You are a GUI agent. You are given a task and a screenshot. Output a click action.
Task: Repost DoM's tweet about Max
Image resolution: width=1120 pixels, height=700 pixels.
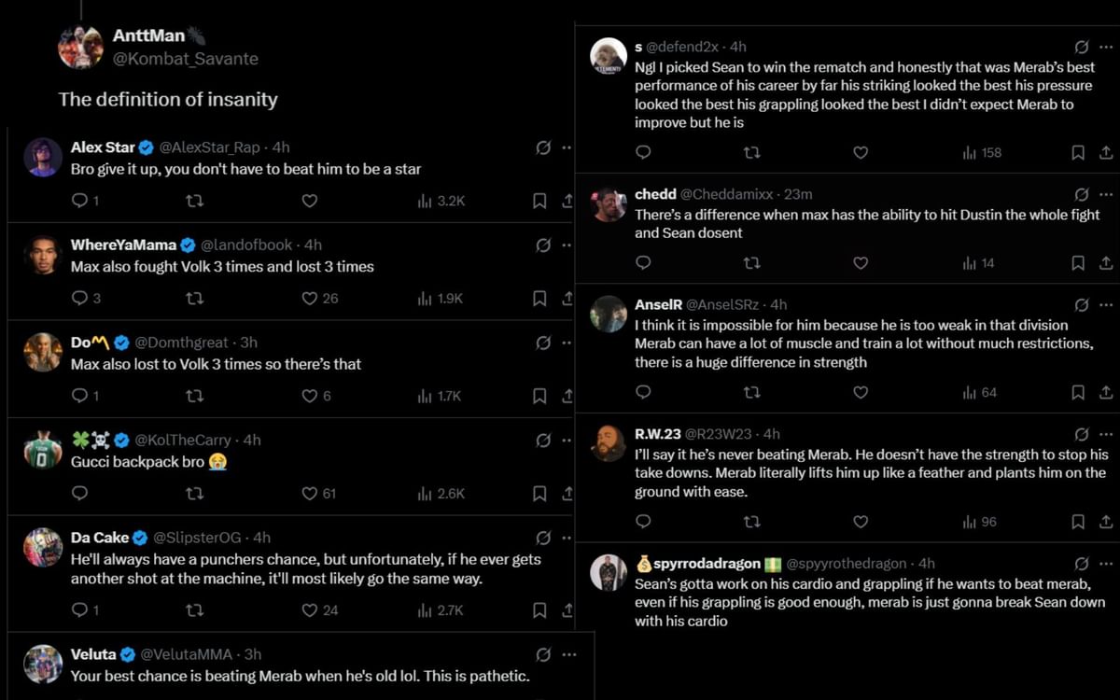click(194, 396)
